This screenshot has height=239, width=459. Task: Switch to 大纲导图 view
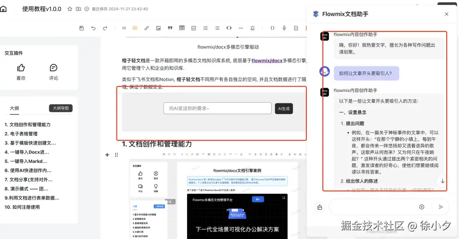[61, 108]
